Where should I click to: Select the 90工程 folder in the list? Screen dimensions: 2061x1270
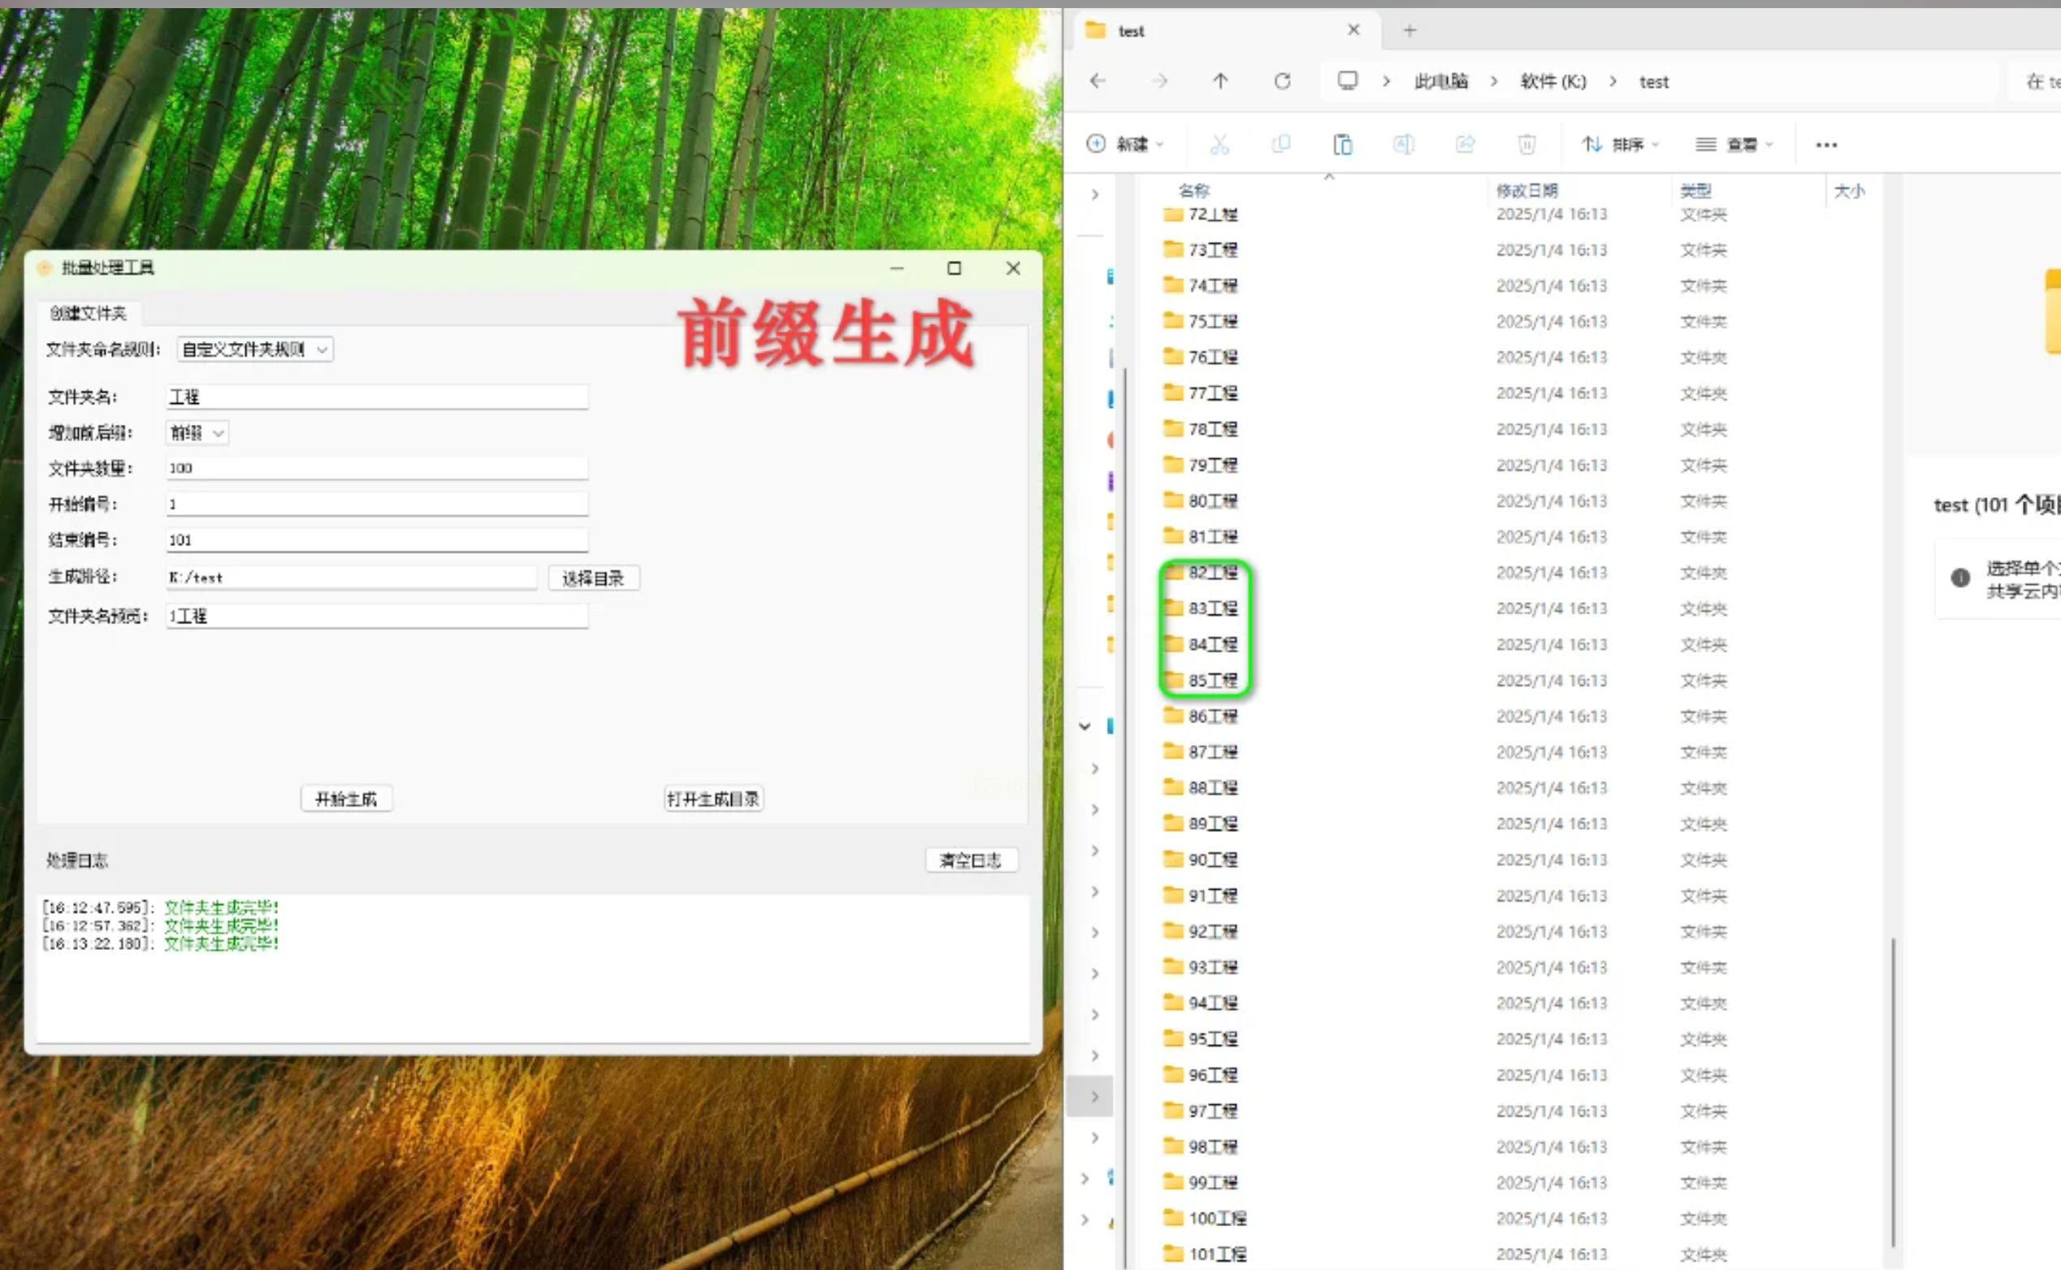click(1212, 860)
